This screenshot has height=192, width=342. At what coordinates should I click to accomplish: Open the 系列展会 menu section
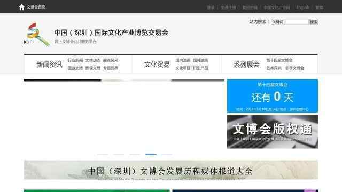point(246,65)
